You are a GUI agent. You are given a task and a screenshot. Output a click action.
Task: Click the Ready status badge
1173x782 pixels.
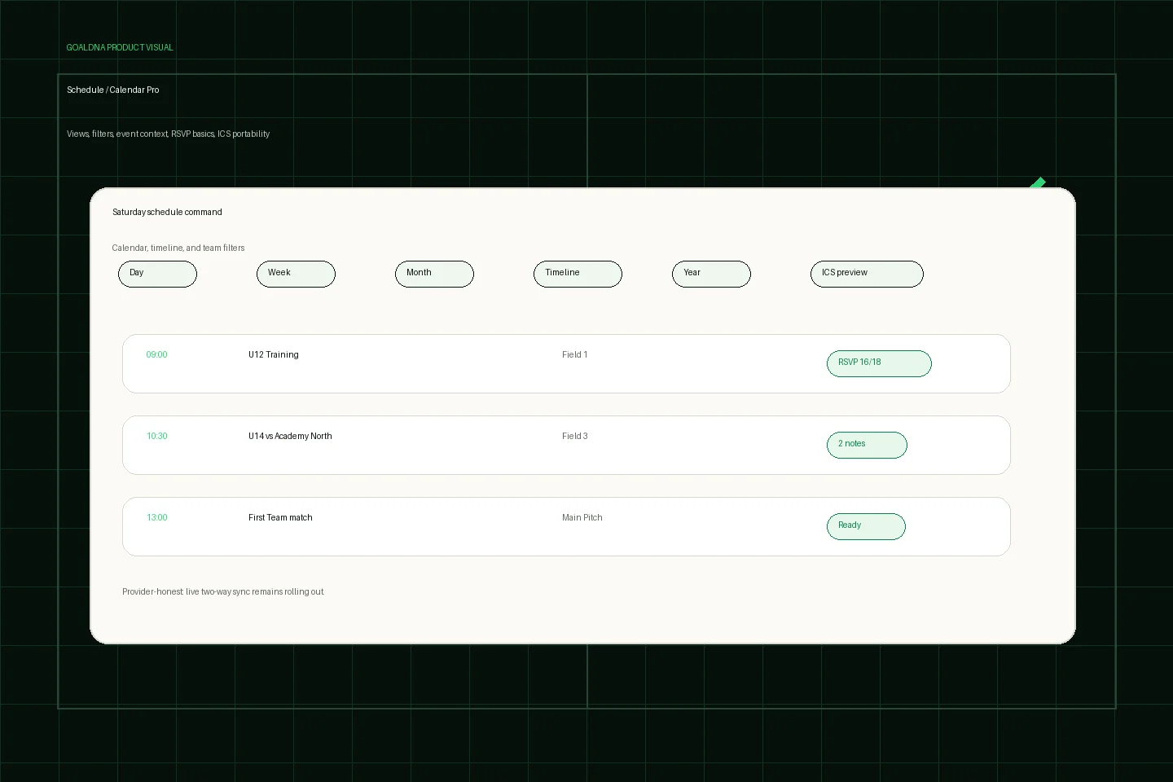point(866,526)
